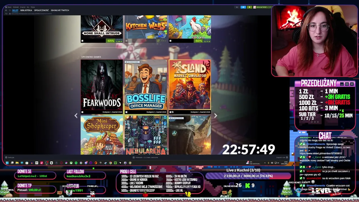Open Spotify from the taskbar
The image size is (359, 202).
pyautogui.click(x=76, y=163)
